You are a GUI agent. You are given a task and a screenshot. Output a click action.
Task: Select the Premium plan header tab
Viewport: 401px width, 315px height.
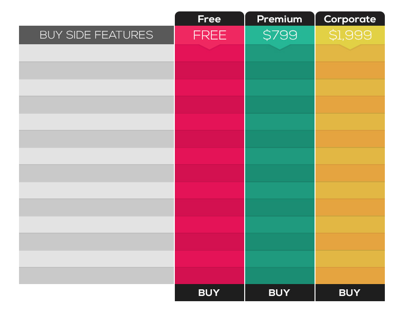279,19
